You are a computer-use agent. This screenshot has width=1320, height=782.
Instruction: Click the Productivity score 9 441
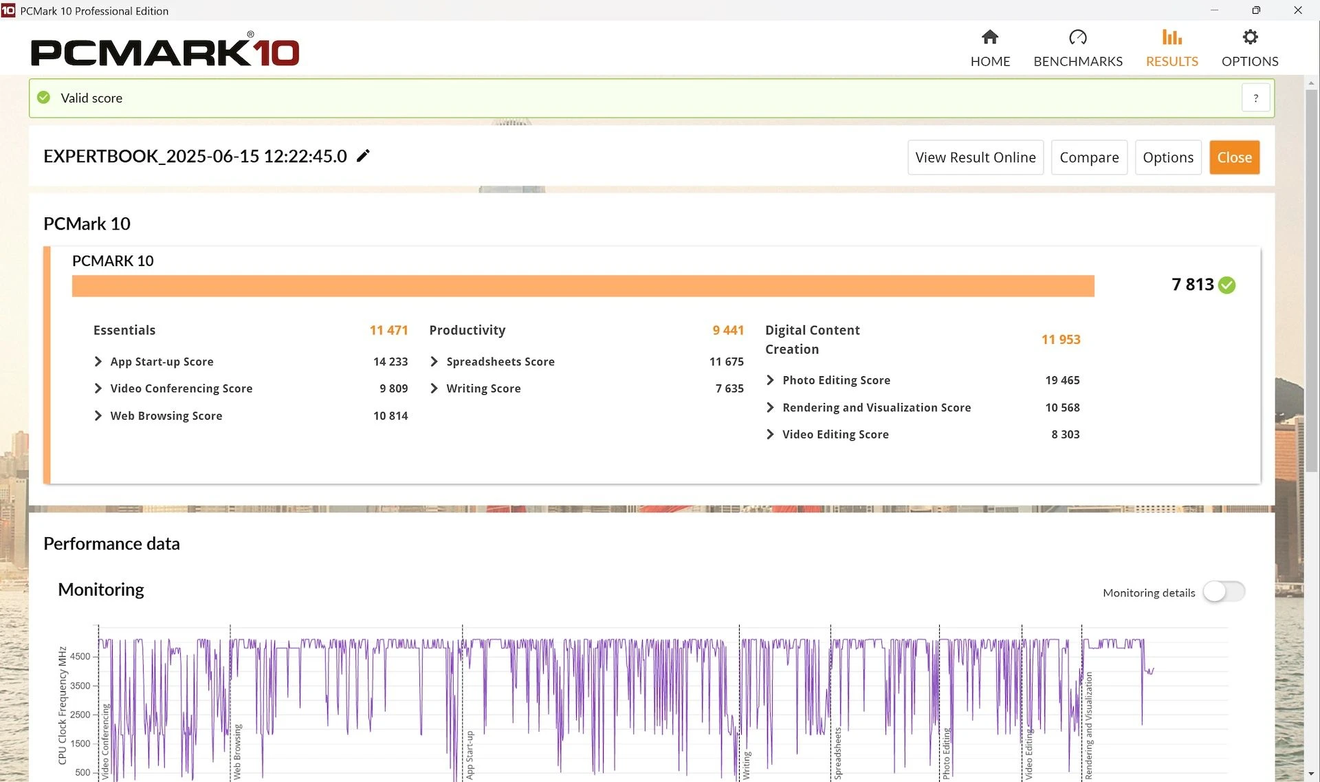pos(728,330)
